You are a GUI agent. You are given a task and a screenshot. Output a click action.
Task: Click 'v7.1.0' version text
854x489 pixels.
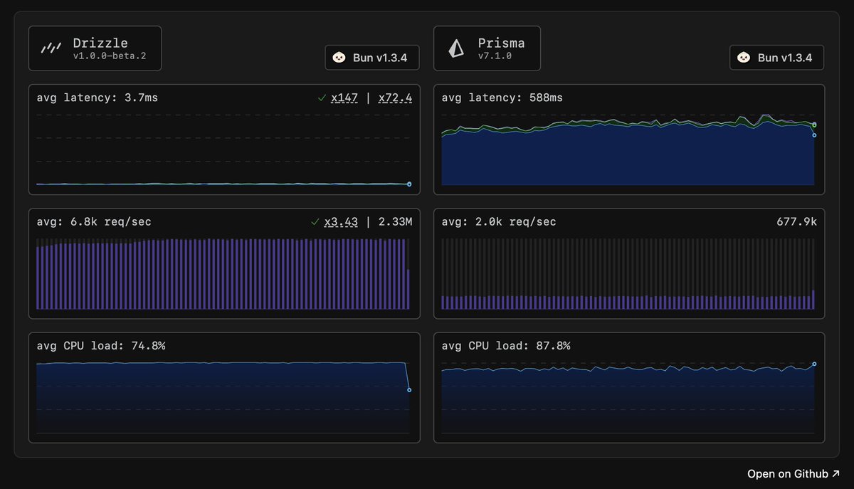pyautogui.click(x=495, y=56)
